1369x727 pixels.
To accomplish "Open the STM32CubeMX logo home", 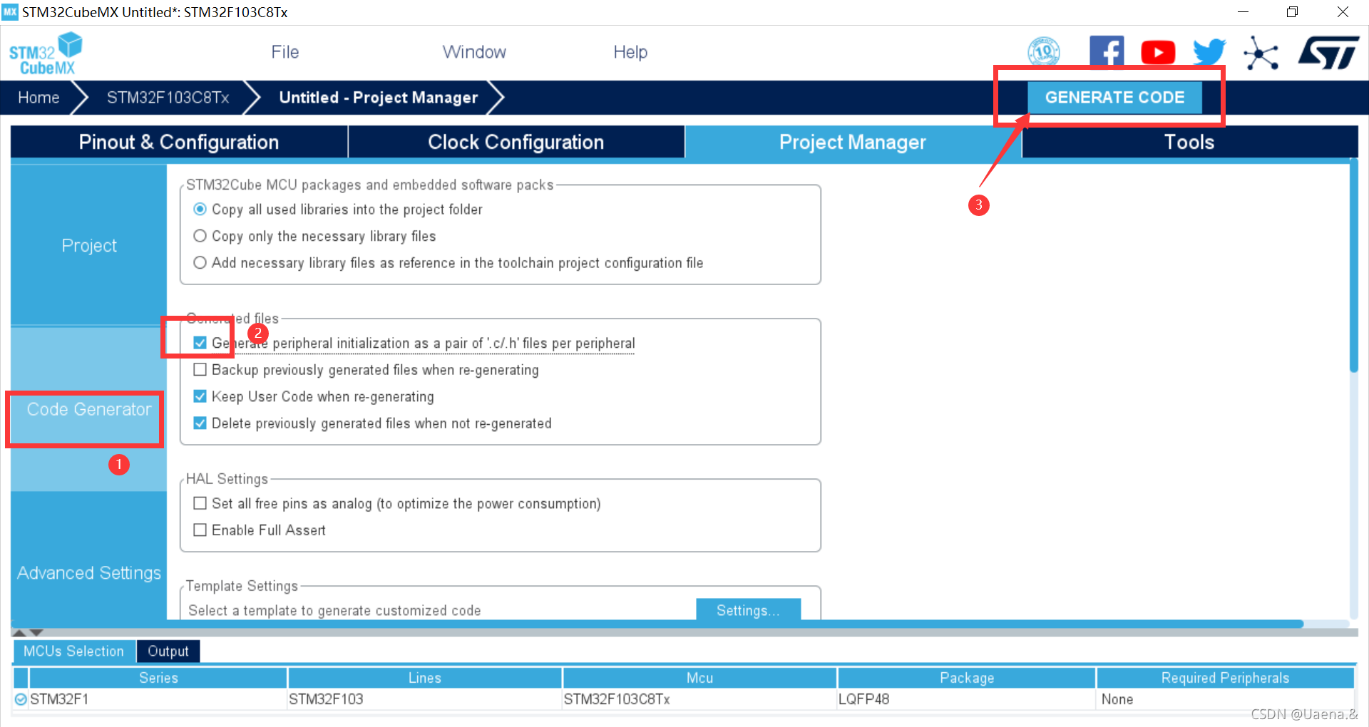I will pos(45,53).
